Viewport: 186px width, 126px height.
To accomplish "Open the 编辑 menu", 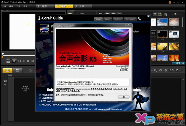I will click(11, 7).
